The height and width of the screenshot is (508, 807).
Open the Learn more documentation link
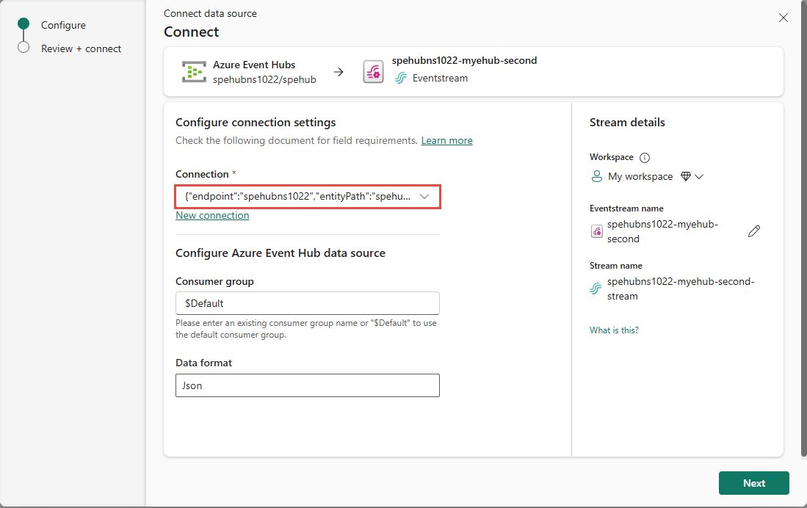click(446, 140)
